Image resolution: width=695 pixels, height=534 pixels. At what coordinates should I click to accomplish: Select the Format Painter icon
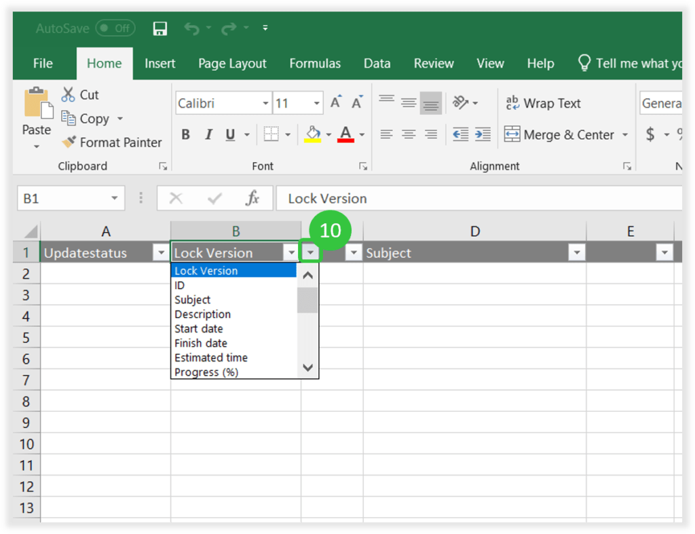click(70, 142)
